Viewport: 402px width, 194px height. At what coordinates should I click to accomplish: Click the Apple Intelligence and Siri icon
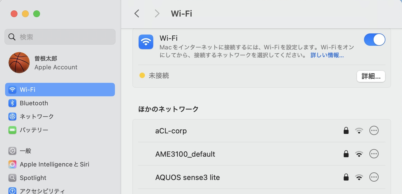12,164
